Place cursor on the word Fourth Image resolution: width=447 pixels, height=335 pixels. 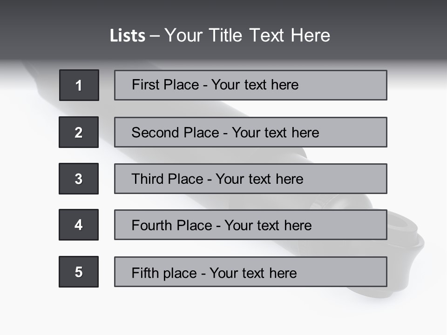(152, 226)
